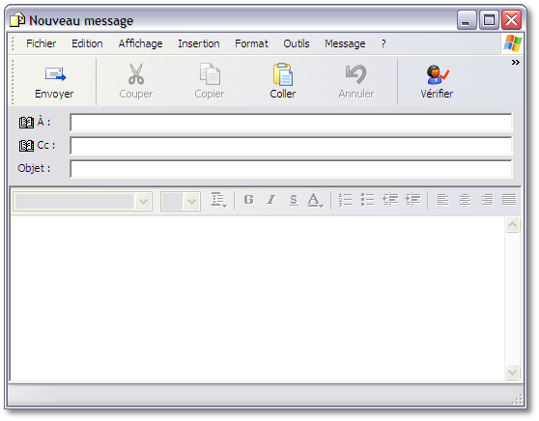Image resolution: width=539 pixels, height=421 pixels.
Task: Open the Fichier menu
Action: tap(41, 43)
